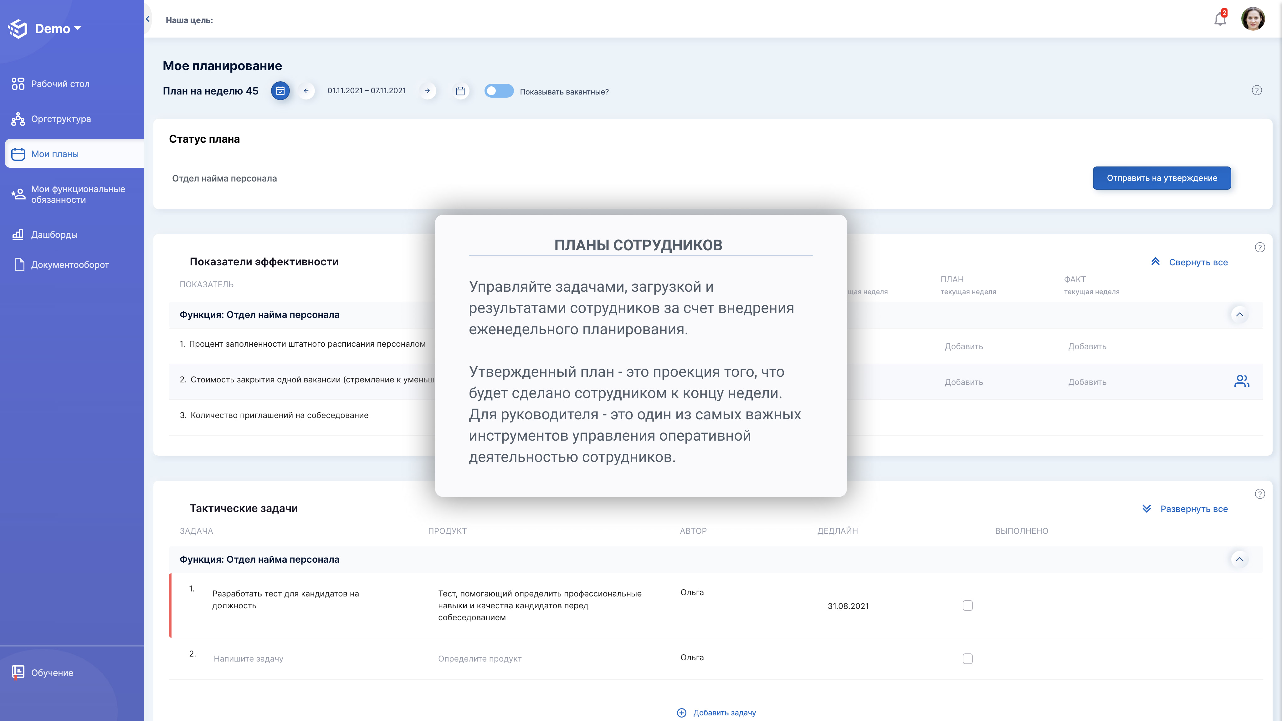
Task: Collapse the sidebar with the arrow
Action: click(x=148, y=19)
